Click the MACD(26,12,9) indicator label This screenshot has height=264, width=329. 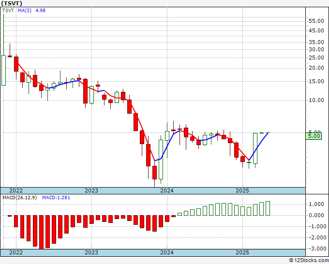click(x=19, y=198)
